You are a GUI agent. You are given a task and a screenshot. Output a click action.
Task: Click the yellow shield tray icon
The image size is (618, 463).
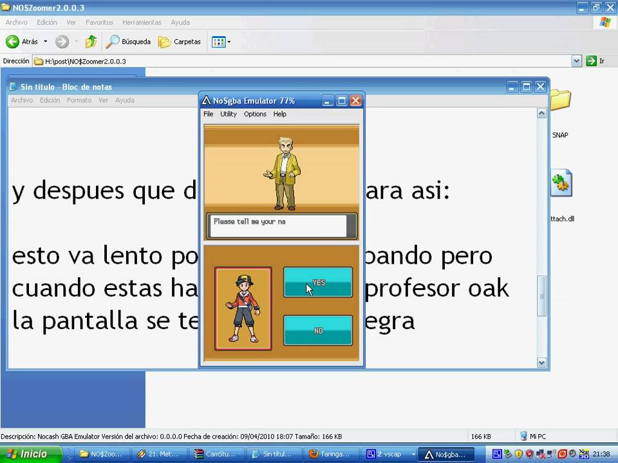click(519, 454)
